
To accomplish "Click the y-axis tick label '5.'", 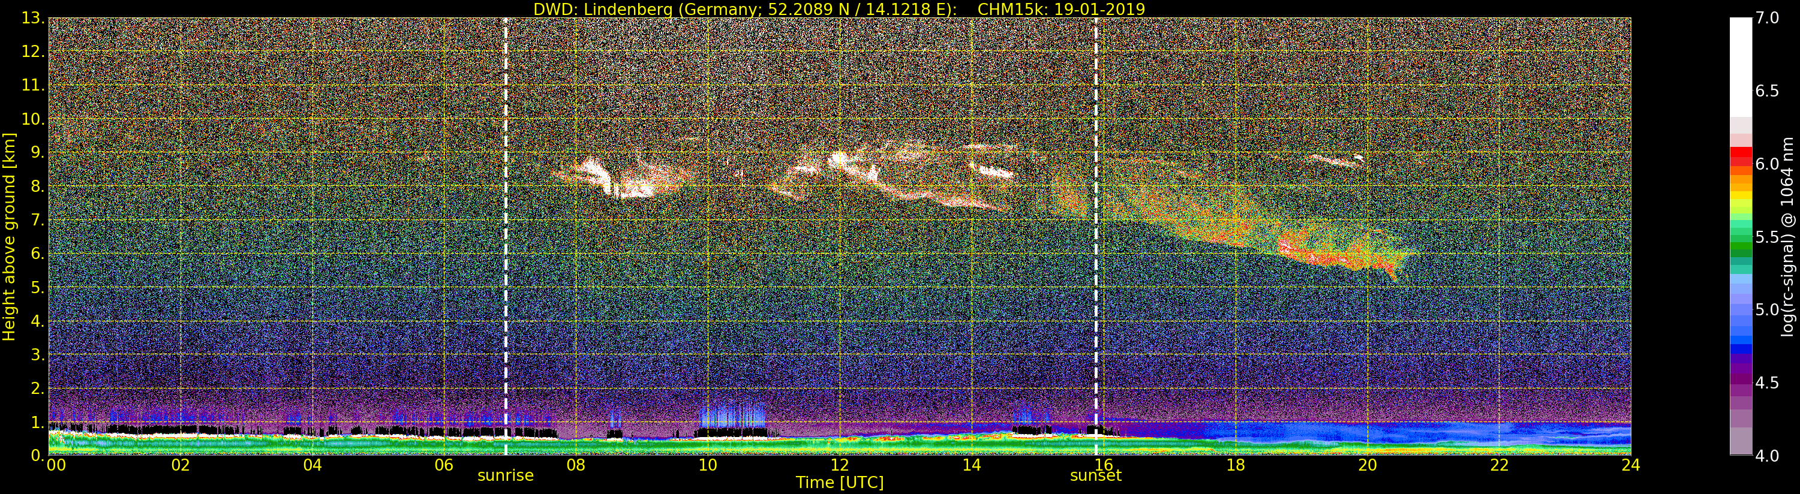I will click(37, 287).
